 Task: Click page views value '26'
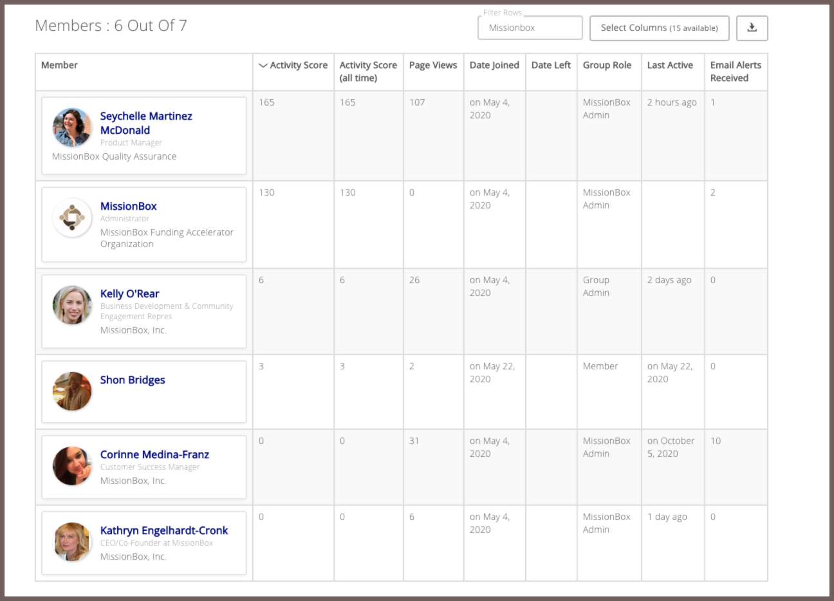click(x=414, y=280)
